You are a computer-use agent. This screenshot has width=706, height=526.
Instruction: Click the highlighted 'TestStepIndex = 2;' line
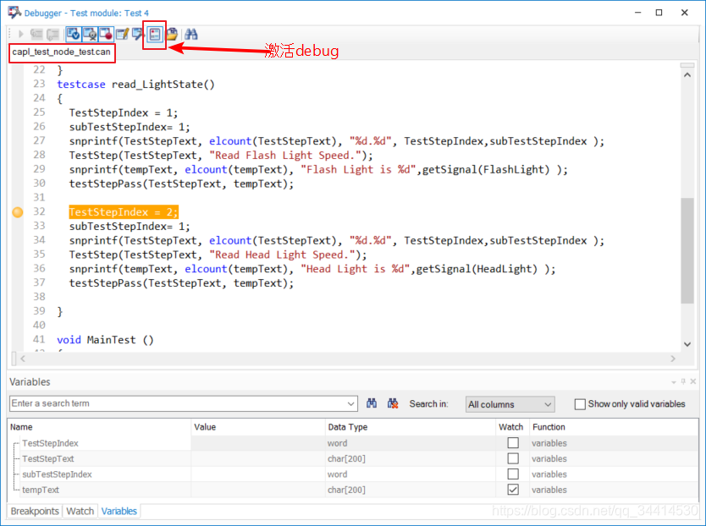(x=124, y=212)
